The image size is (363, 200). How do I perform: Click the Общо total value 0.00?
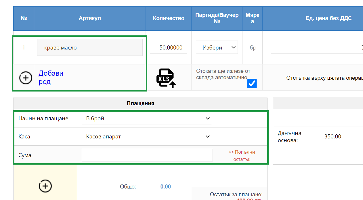tap(166, 186)
